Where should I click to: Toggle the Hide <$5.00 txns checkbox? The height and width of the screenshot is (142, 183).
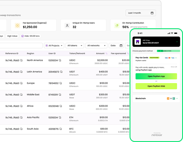[x=22, y=36]
